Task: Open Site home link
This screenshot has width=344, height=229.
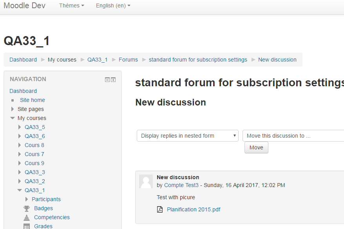Action: (x=33, y=100)
